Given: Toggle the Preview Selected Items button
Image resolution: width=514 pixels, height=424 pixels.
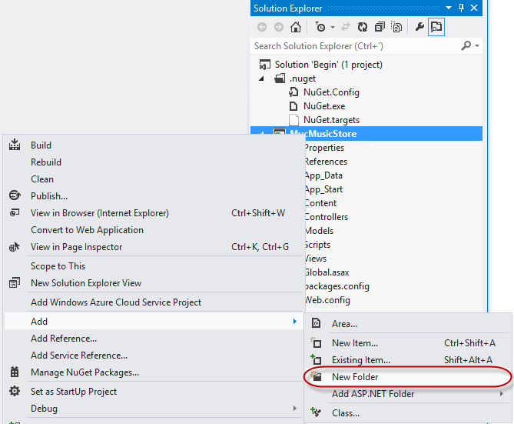Looking at the screenshot, I should [436, 27].
